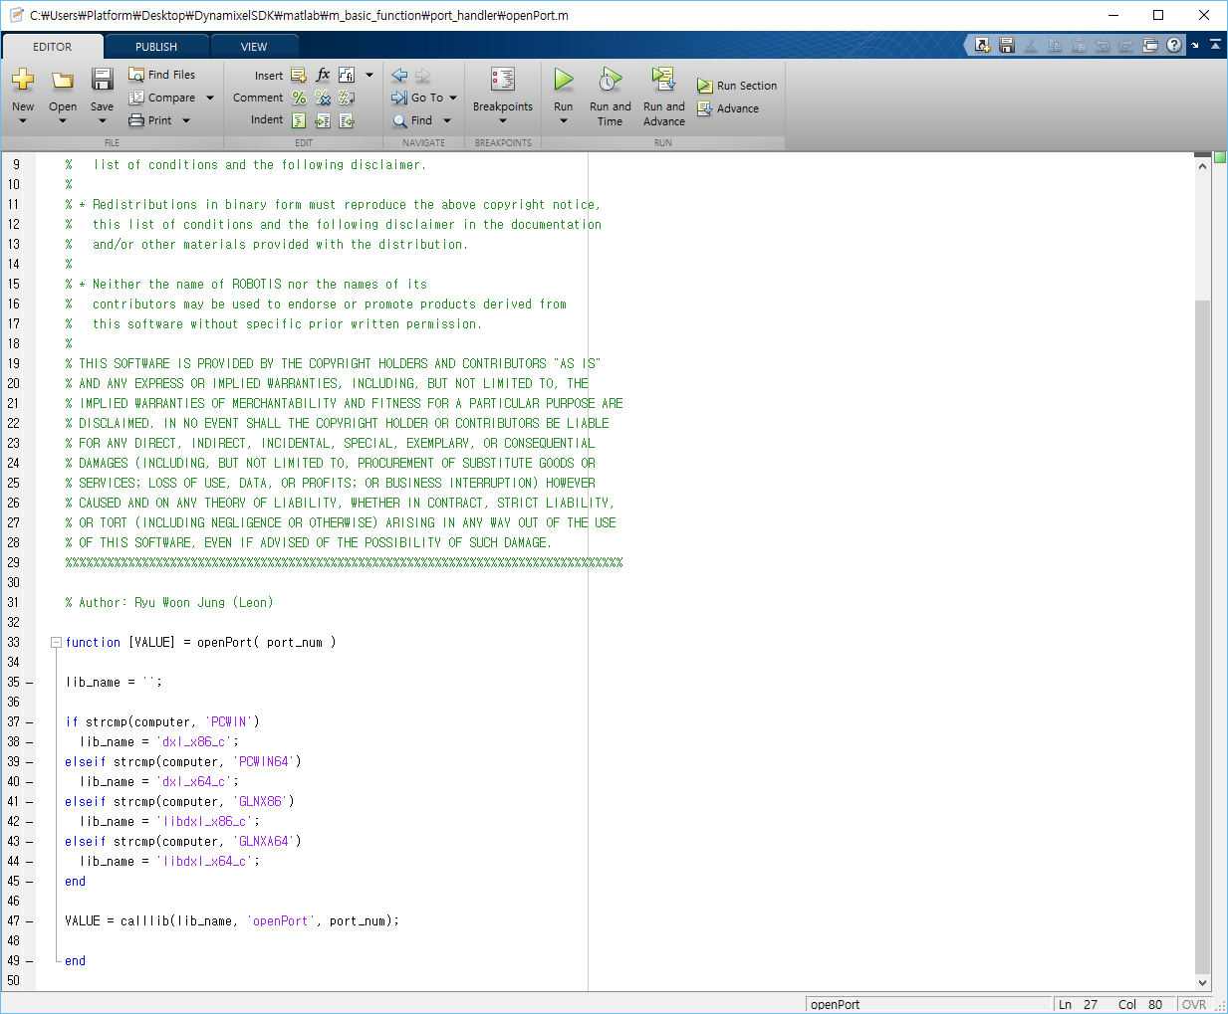
Task: Click the quick access save icon
Action: click(1007, 45)
